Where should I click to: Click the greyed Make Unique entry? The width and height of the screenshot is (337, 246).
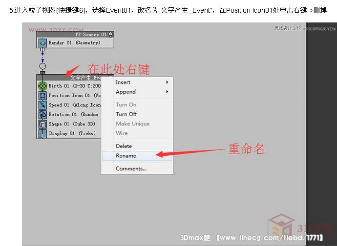[137, 124]
